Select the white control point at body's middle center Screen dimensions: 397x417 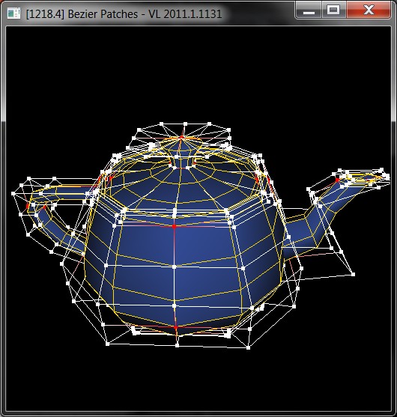coord(175,267)
